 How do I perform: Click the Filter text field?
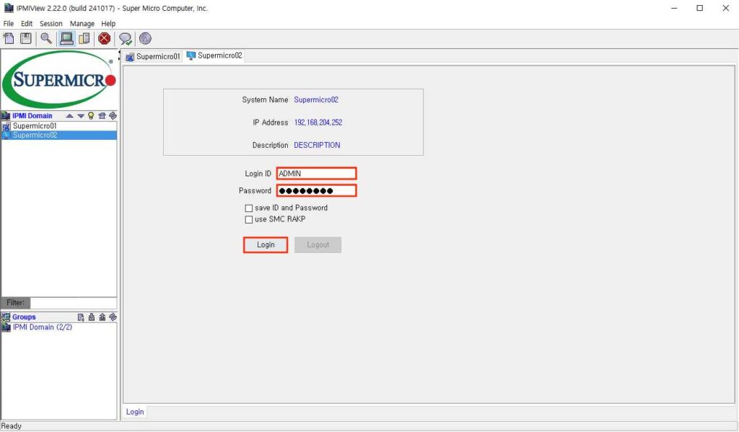click(x=74, y=303)
